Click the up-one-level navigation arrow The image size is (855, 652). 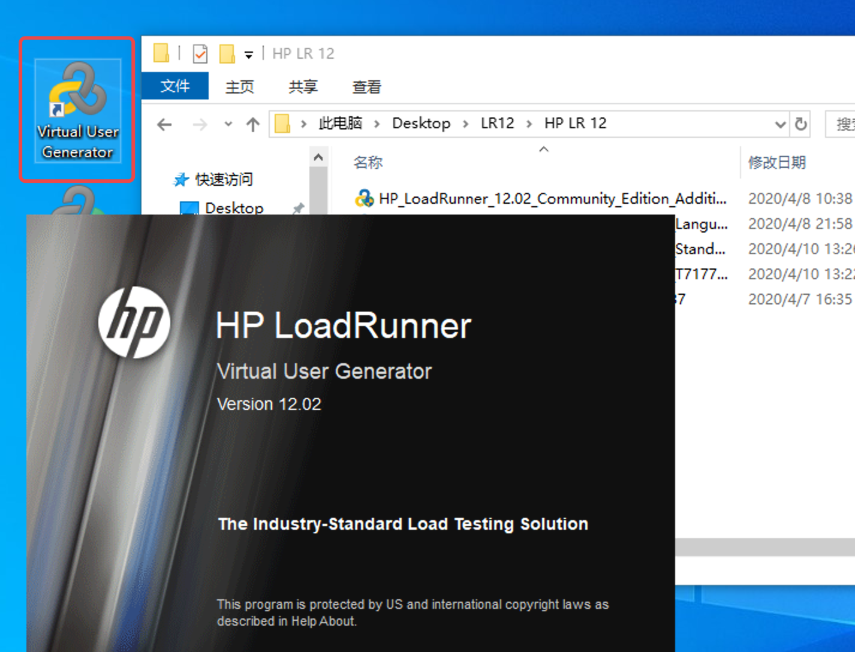(252, 124)
